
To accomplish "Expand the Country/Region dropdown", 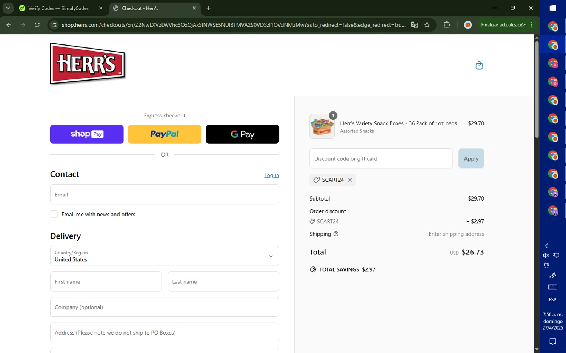I will 165,256.
